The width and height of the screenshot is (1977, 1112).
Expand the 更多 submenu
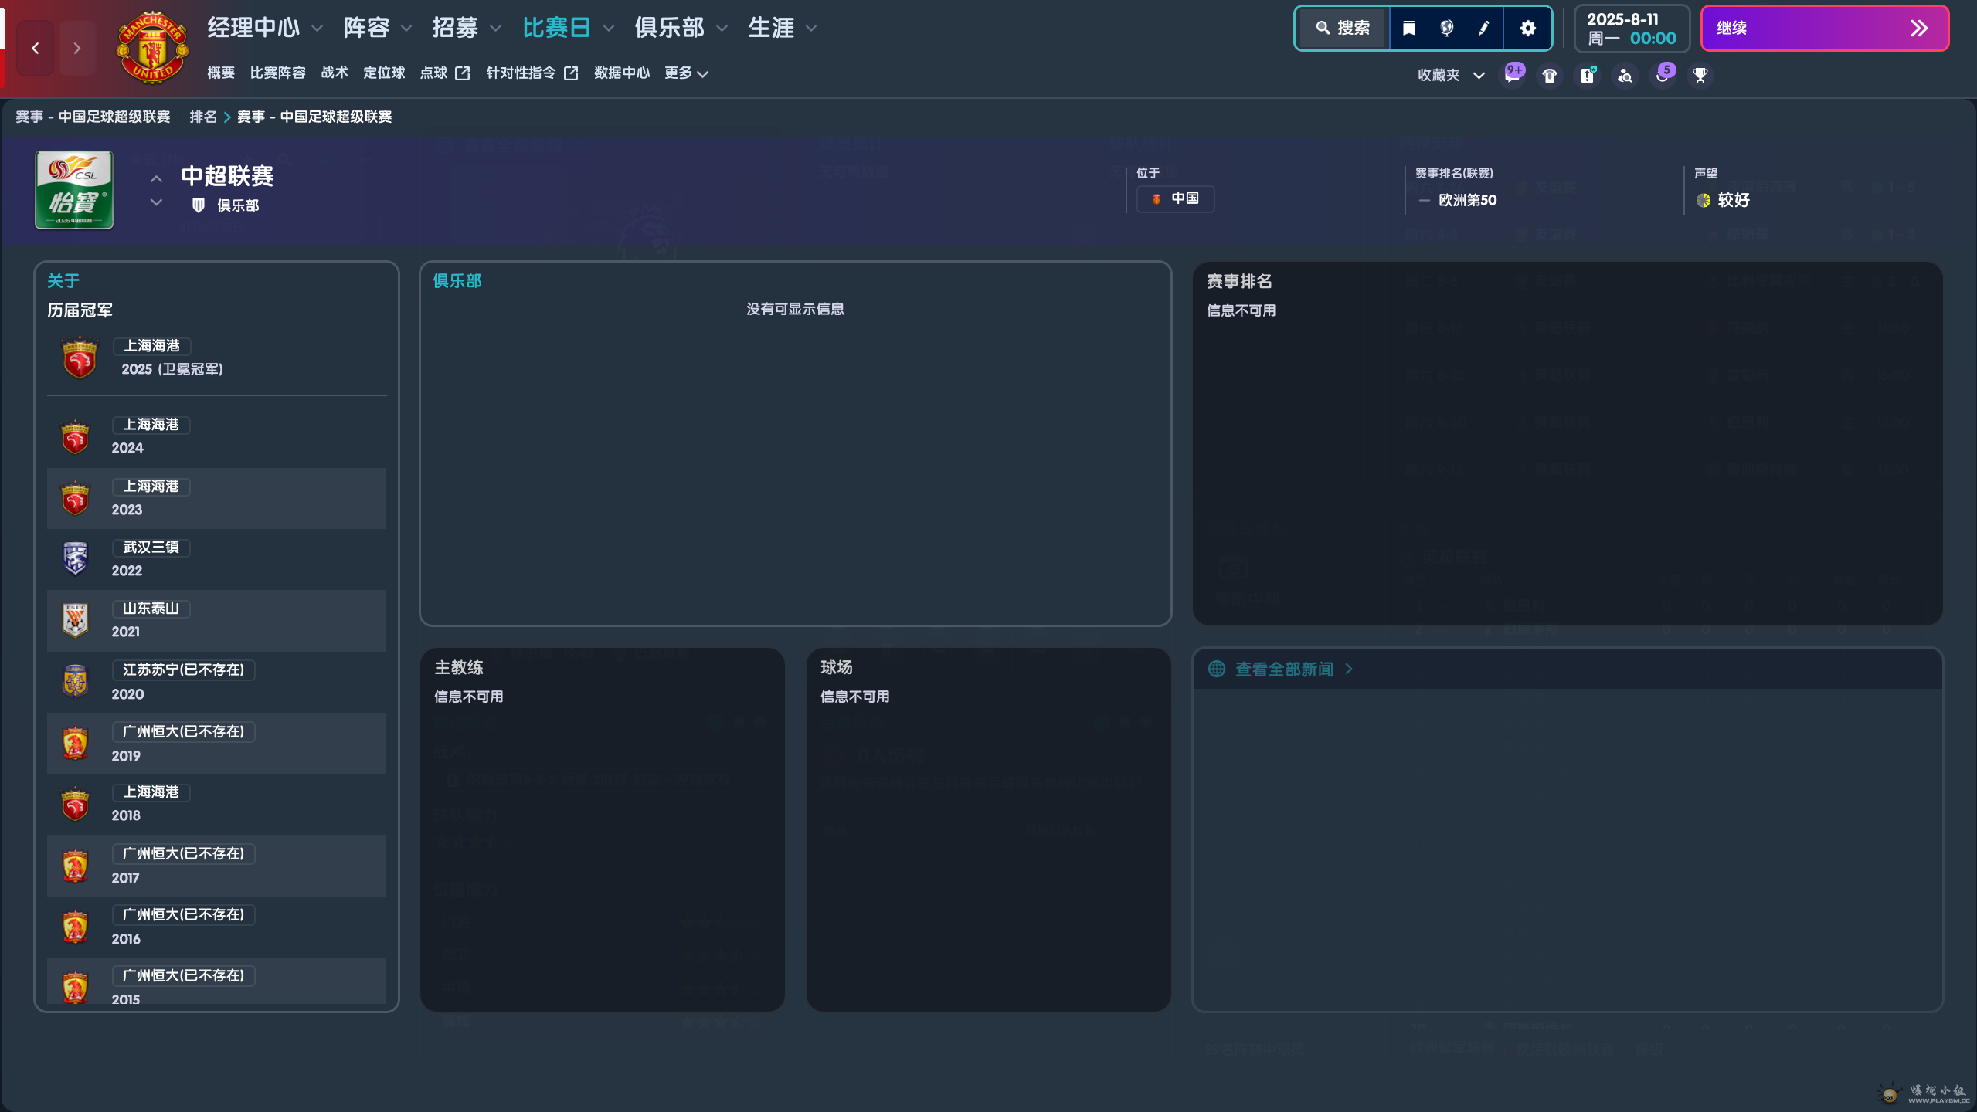pyautogui.click(x=686, y=73)
